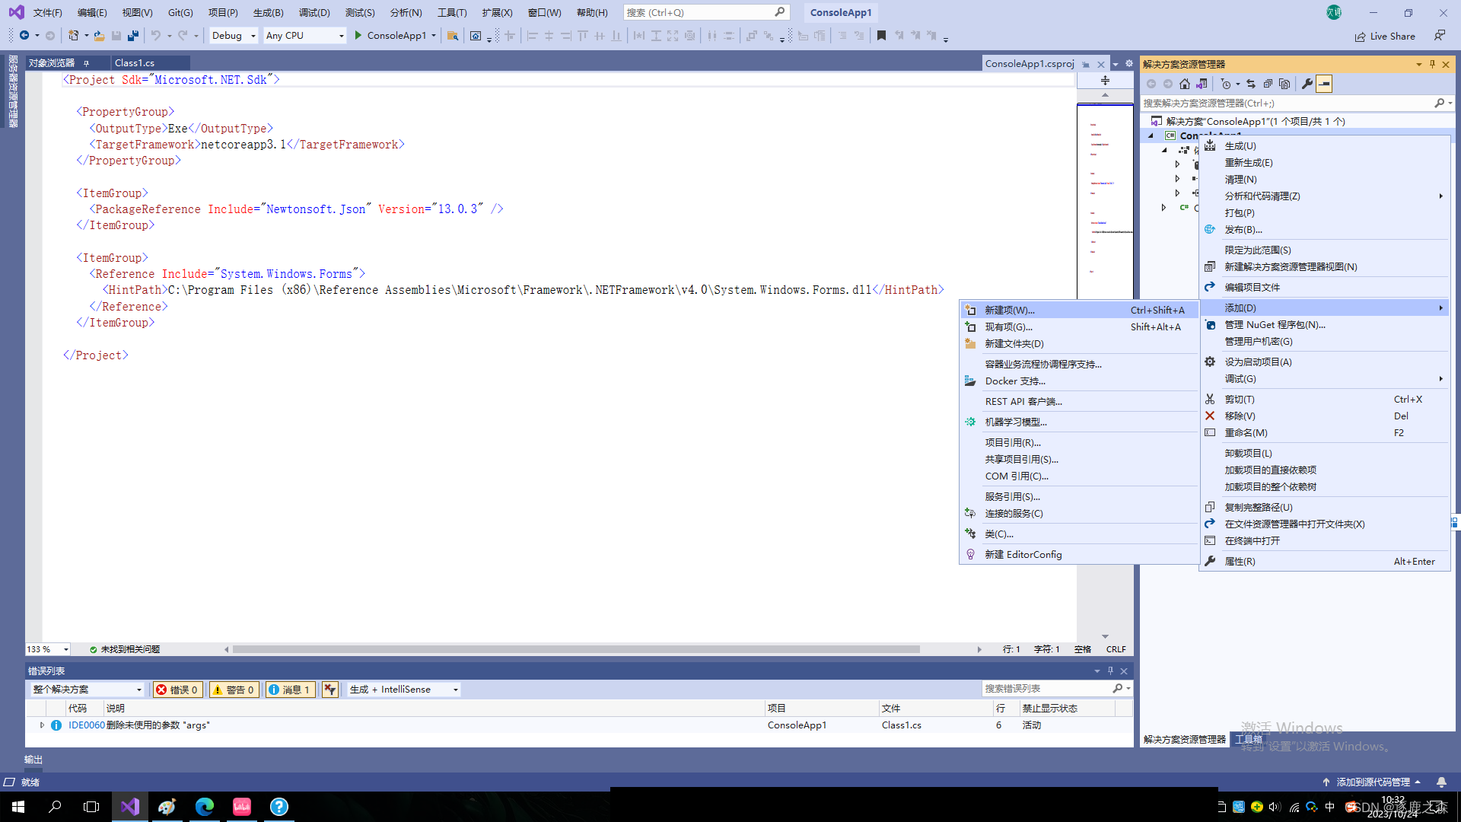
Task: Click the Live Share button
Action: point(1385,36)
